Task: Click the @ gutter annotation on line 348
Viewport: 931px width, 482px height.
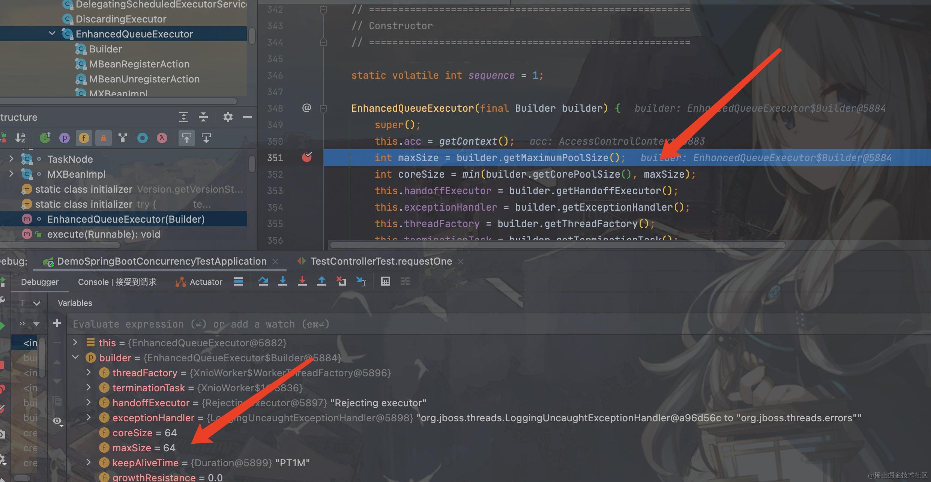Action: click(306, 108)
